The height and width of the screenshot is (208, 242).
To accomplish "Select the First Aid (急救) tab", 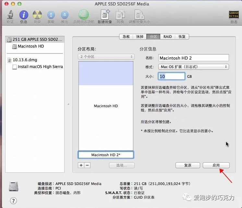I will point(126,37).
